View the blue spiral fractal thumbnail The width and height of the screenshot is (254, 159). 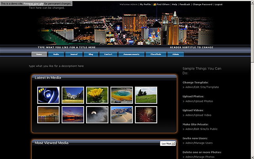point(48,95)
